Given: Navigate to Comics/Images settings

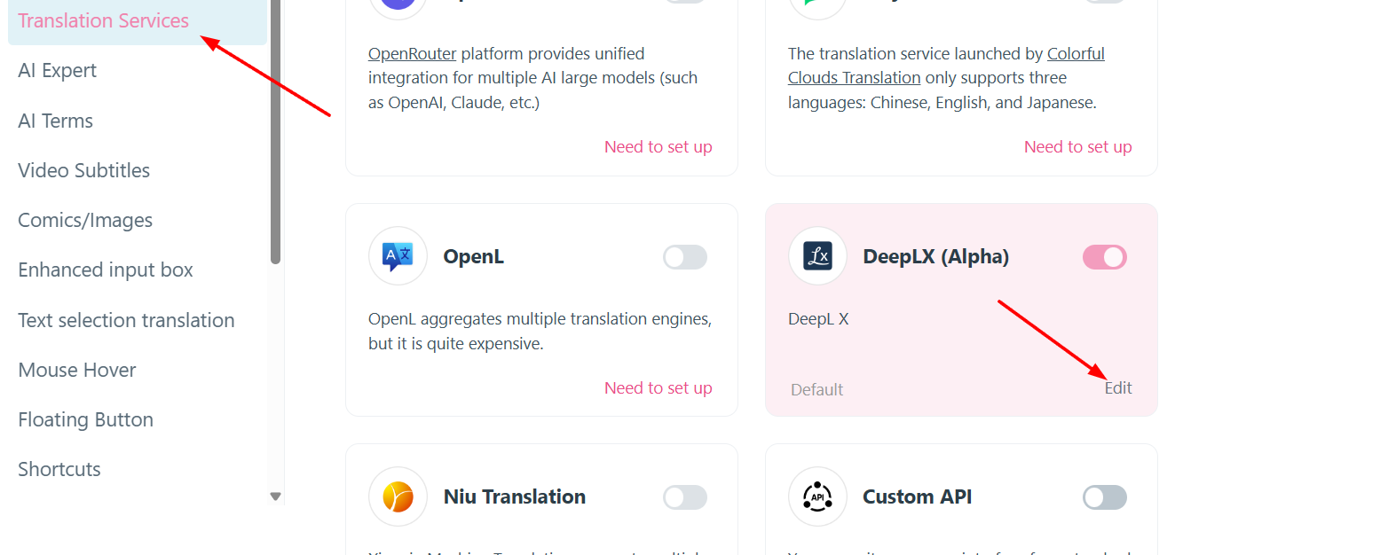Looking at the screenshot, I should point(85,220).
